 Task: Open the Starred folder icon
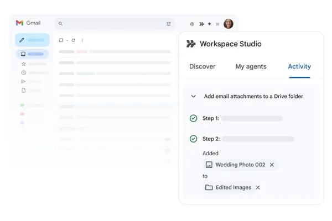(23, 64)
